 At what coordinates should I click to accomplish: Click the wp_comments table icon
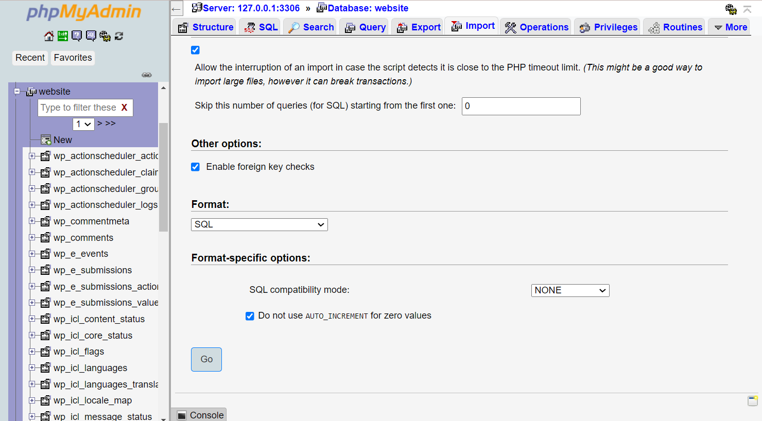(46, 238)
